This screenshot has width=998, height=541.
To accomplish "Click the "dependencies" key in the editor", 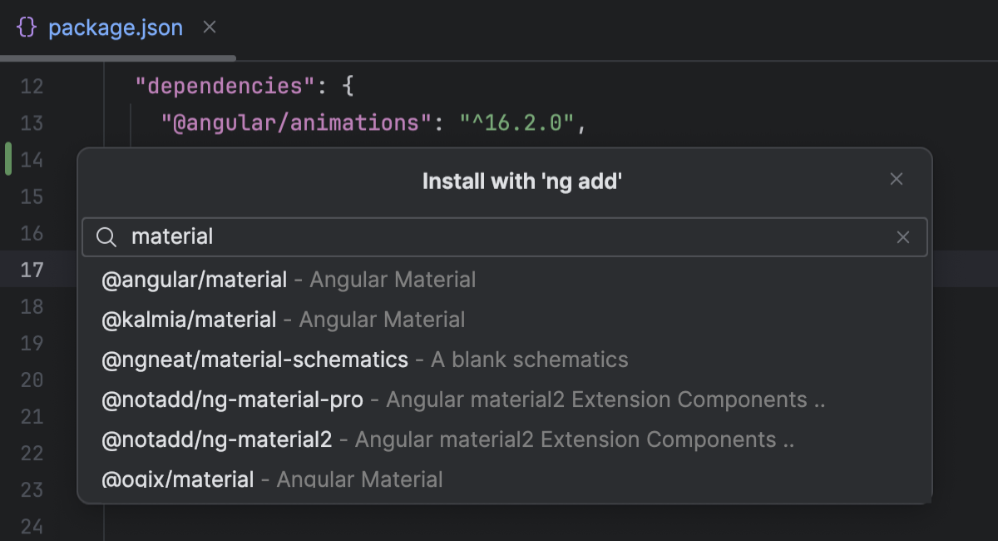I will point(208,86).
